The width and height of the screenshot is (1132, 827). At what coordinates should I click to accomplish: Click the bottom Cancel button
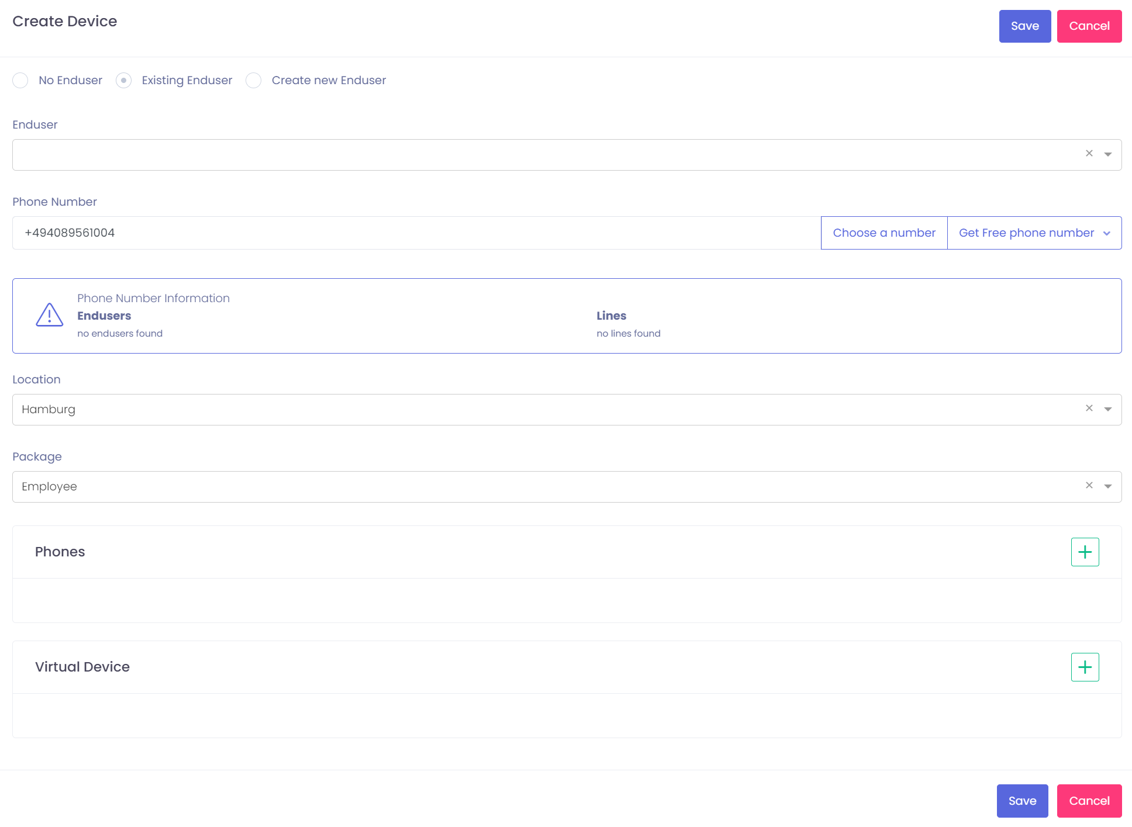click(1089, 801)
